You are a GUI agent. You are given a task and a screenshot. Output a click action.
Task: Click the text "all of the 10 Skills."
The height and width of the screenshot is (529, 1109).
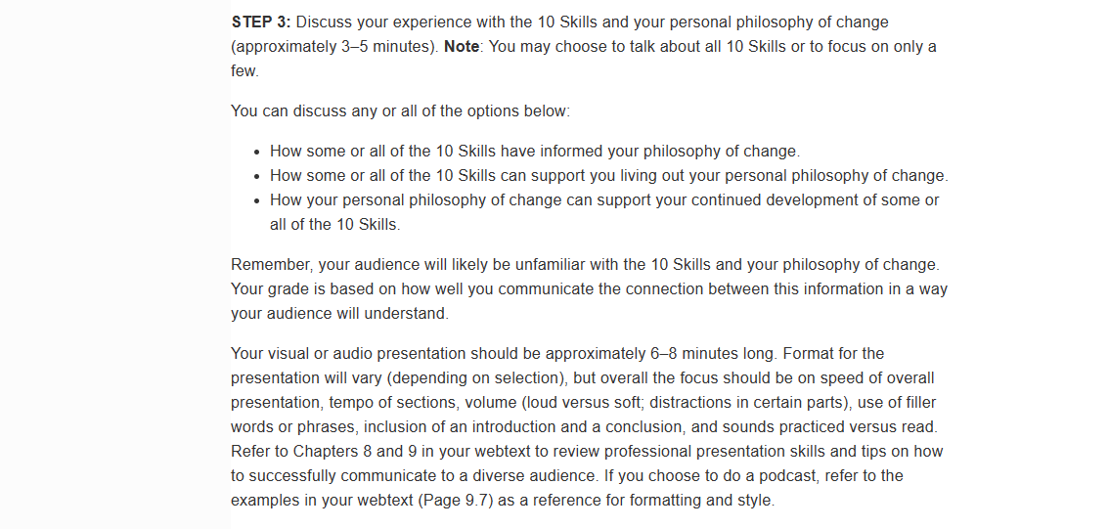335,225
